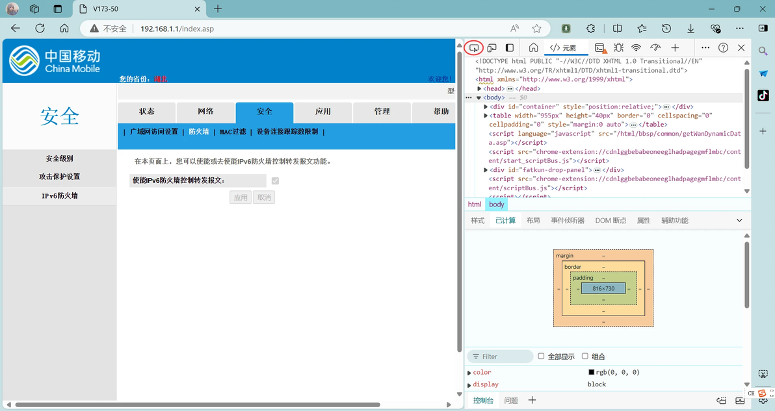Expand the head element node
The width and height of the screenshot is (775, 411).
(479, 89)
